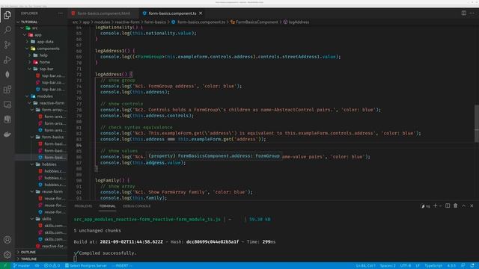Viewport: 479px width, 269px height.
Task: Switch to the Debug Console tab
Action: pos(136,206)
